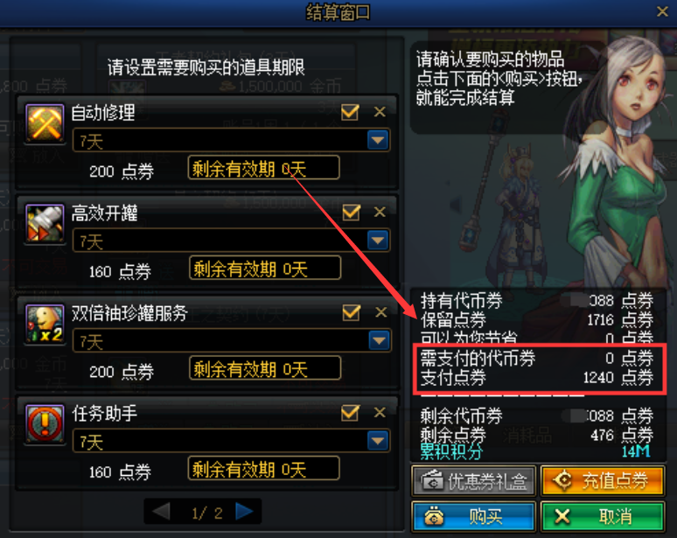677x538 pixels.
Task: Open the 自动修理 duration dropdown arrow
Action: (378, 140)
